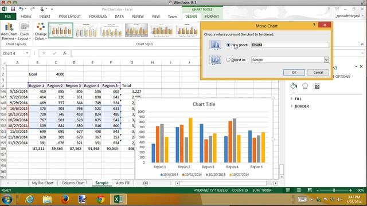Switch to Normal view in status bar

coord(288,190)
